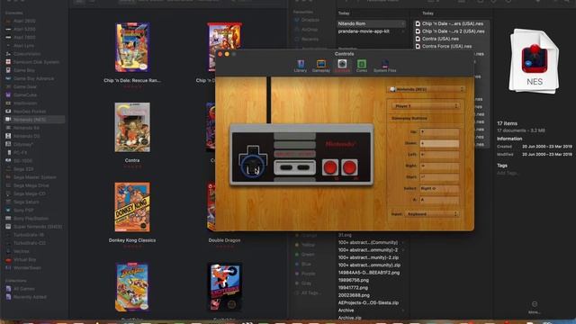
Task: Select 20023688.png in Finder list
Action: (x=354, y=295)
